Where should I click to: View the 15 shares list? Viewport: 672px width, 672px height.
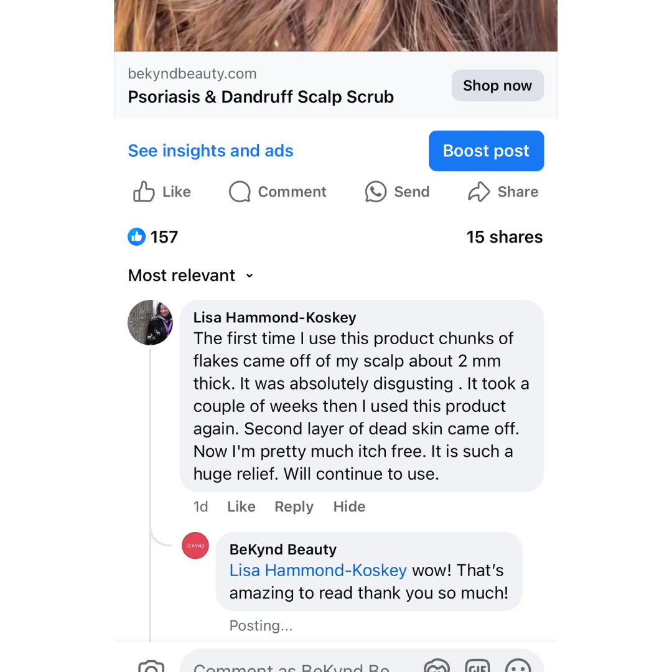coord(504,237)
